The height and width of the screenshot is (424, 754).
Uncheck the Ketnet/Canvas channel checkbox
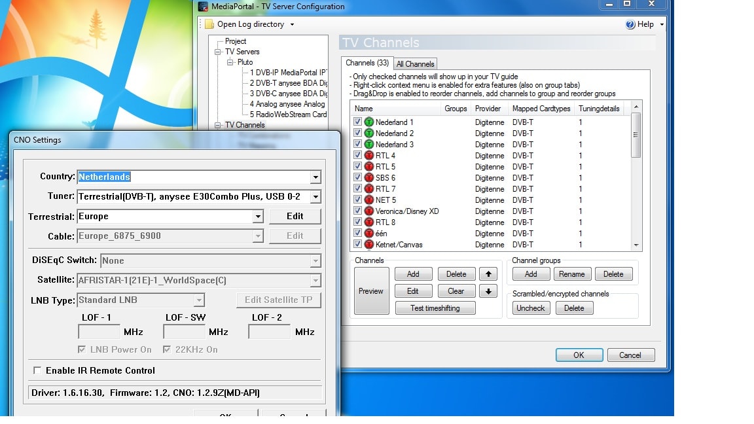pyautogui.click(x=357, y=243)
